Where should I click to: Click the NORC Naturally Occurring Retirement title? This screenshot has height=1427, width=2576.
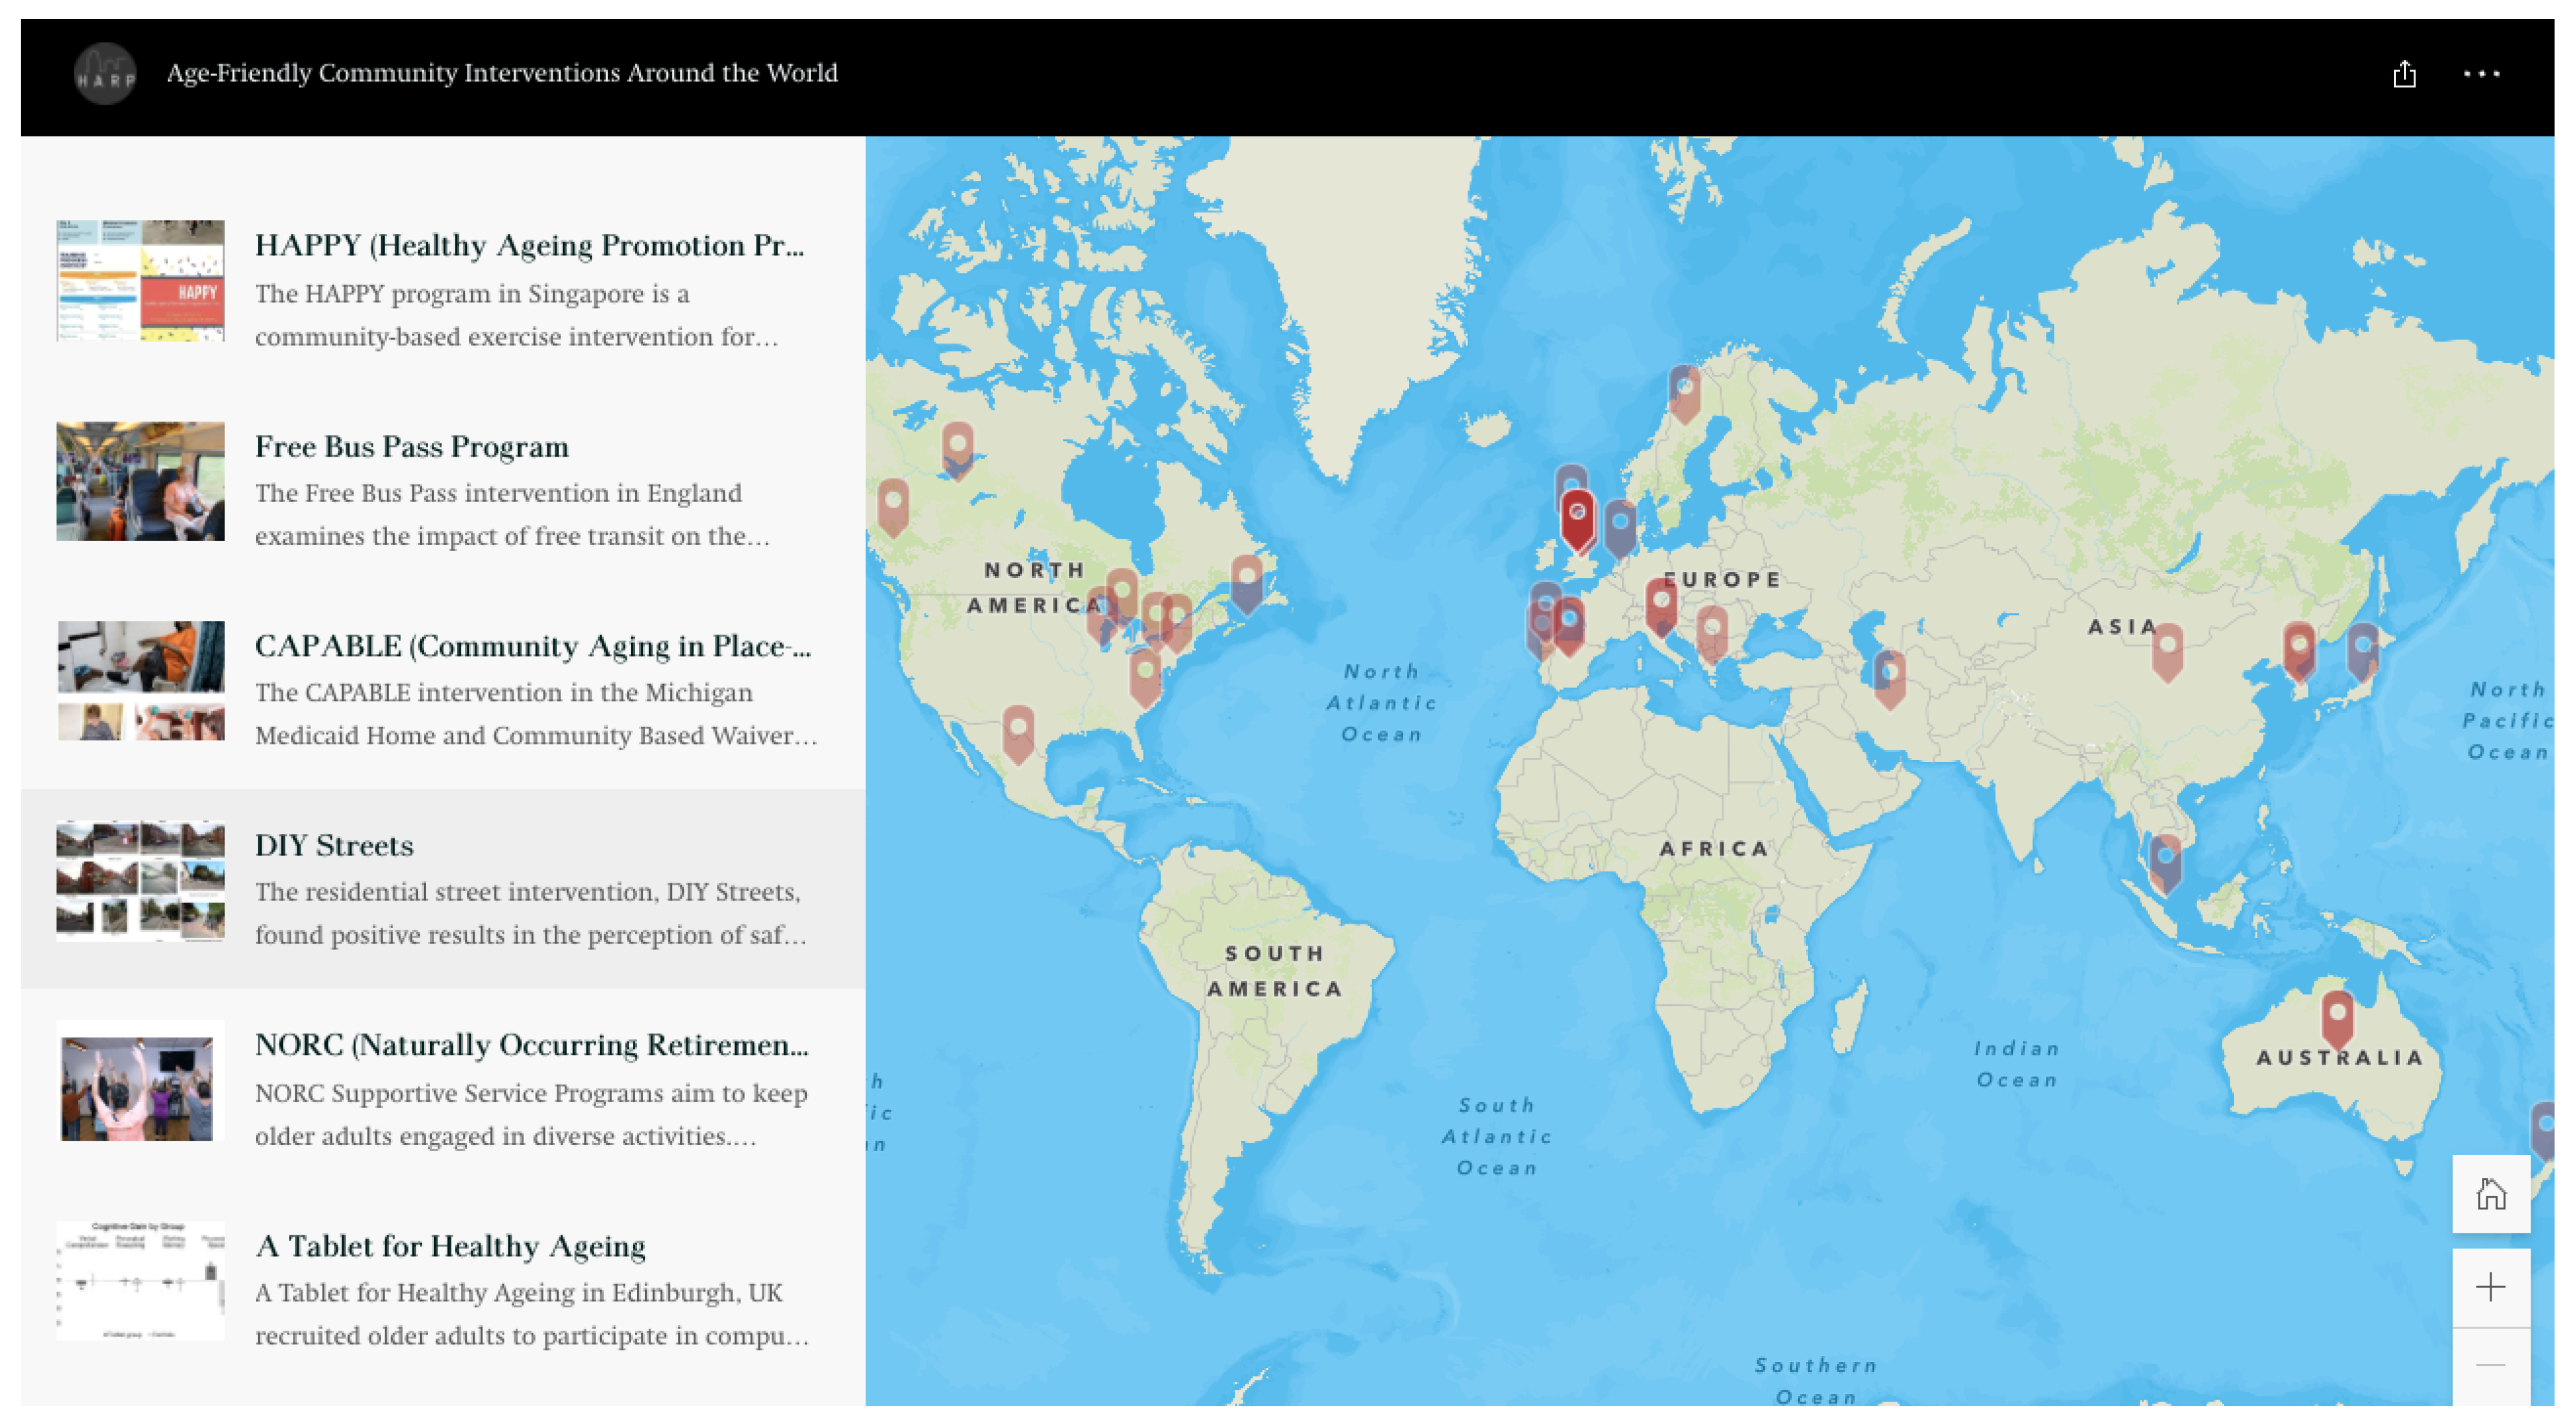pyautogui.click(x=531, y=1045)
